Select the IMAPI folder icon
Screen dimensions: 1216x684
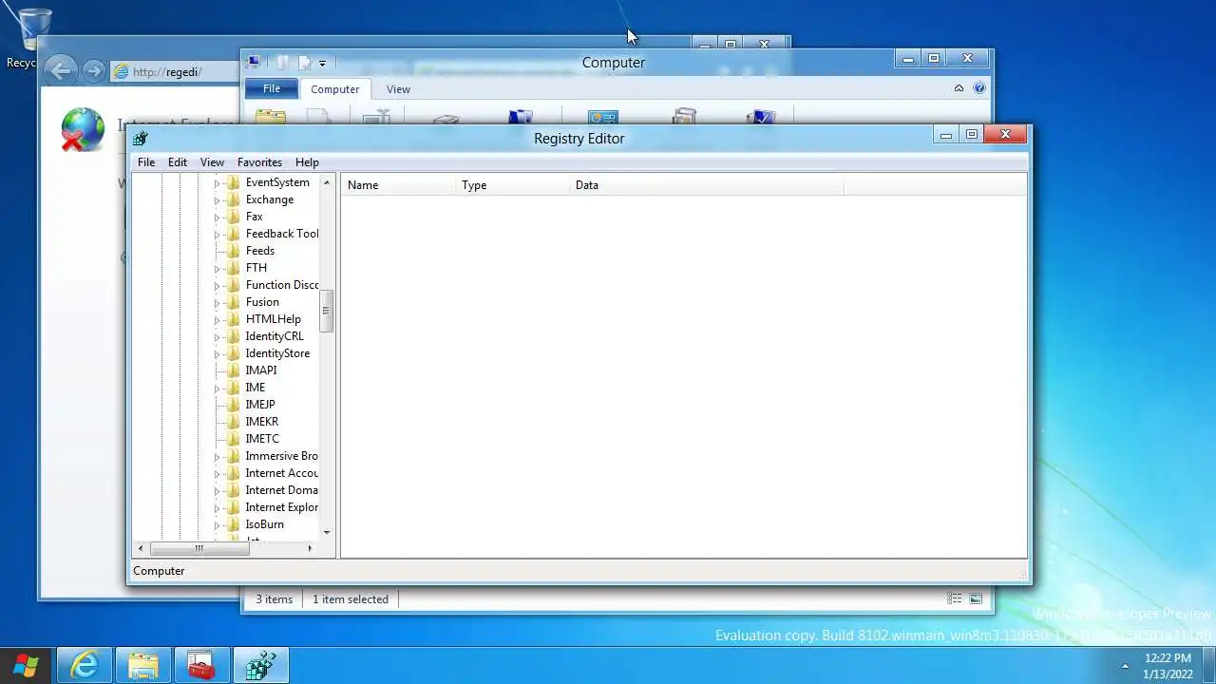coord(233,370)
